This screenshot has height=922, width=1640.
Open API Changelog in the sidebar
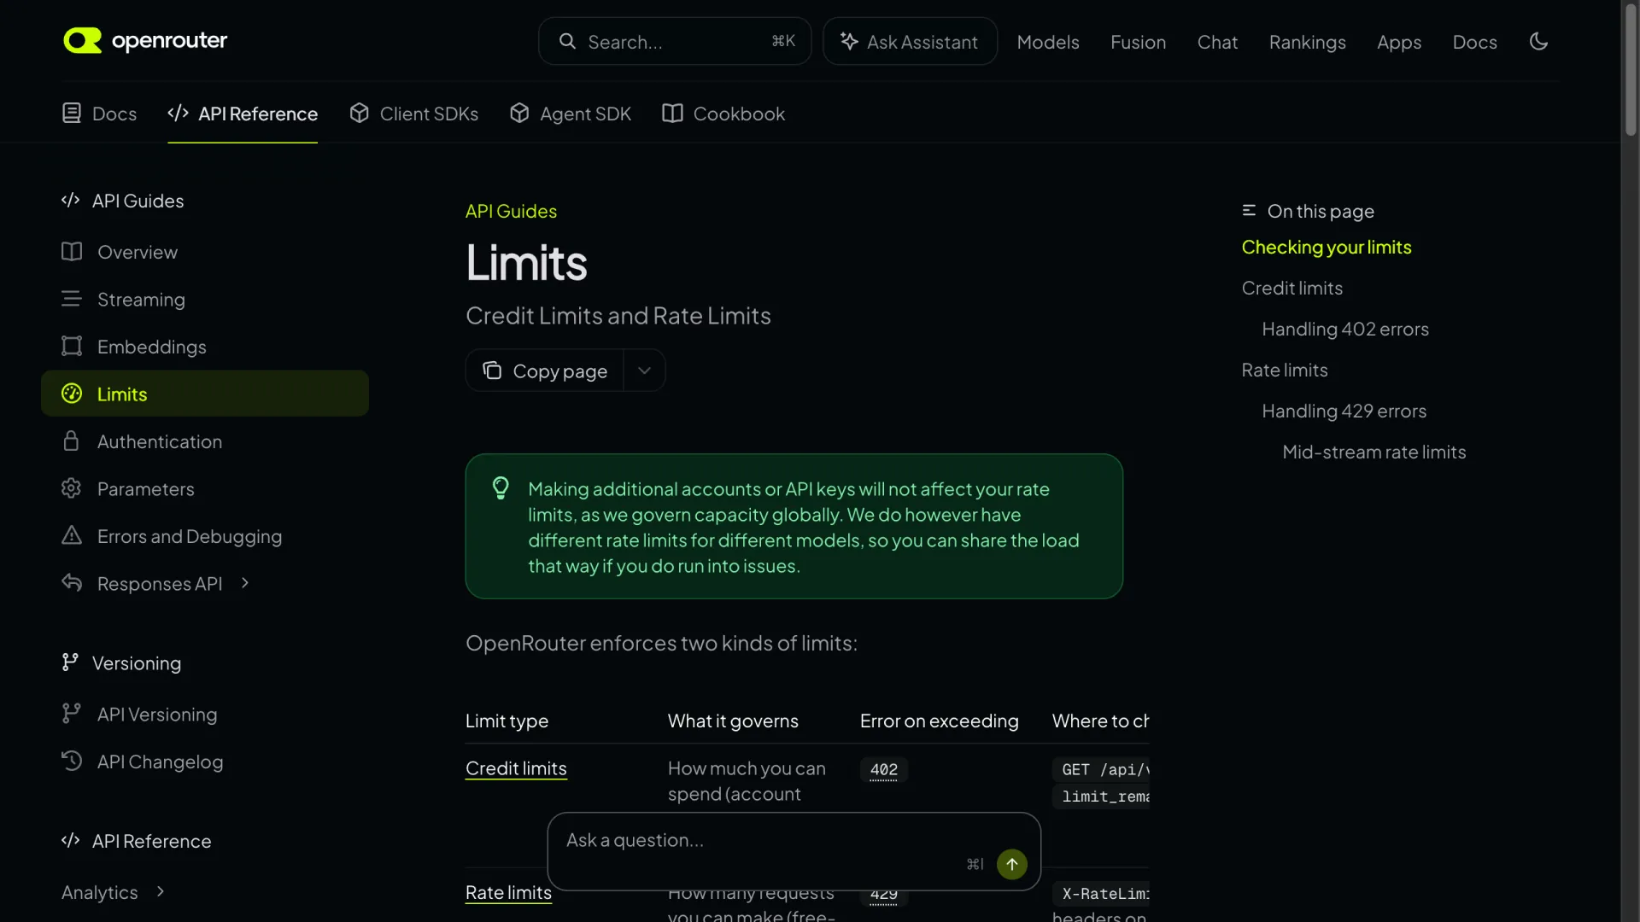point(205,762)
